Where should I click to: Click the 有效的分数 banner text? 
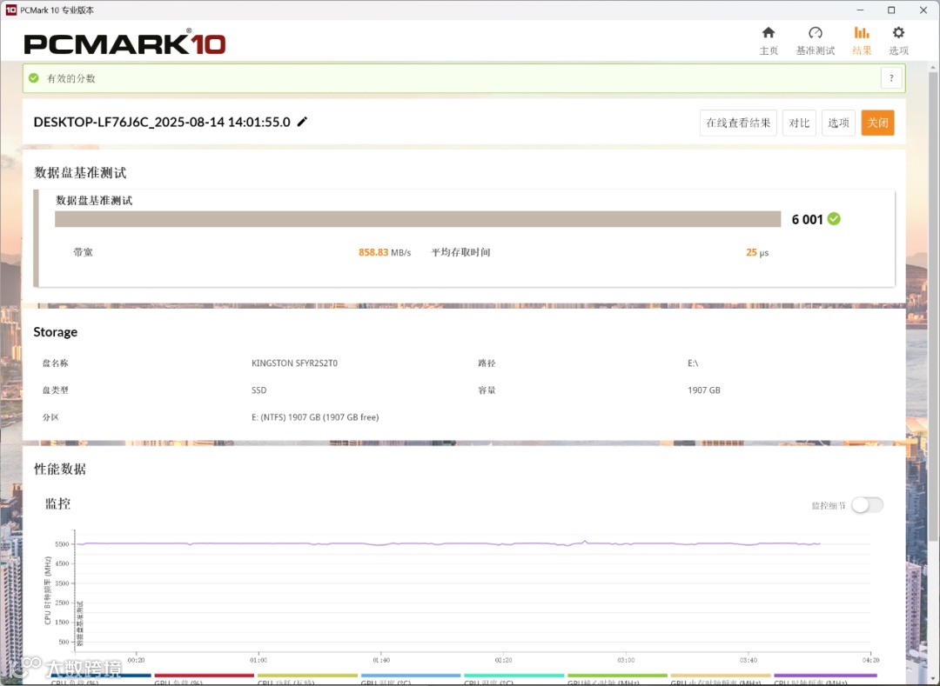[71, 78]
